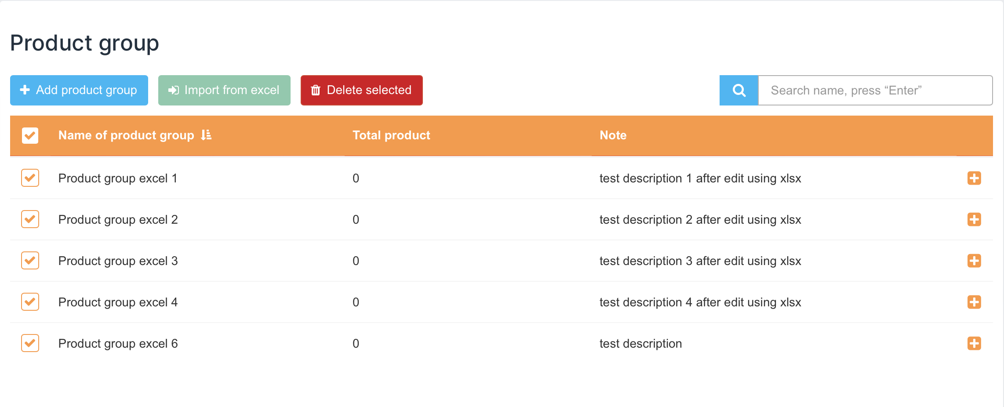The image size is (1004, 407).
Task: Click the blue search magnifier icon
Action: coord(739,91)
